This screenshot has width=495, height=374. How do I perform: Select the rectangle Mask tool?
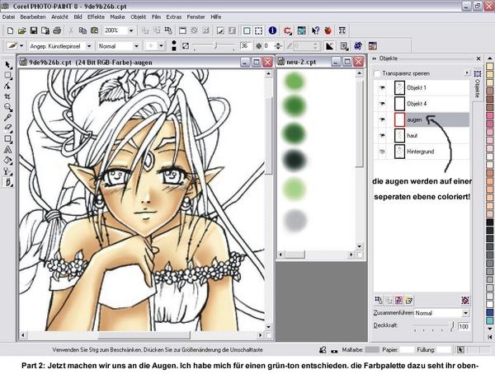[8, 75]
